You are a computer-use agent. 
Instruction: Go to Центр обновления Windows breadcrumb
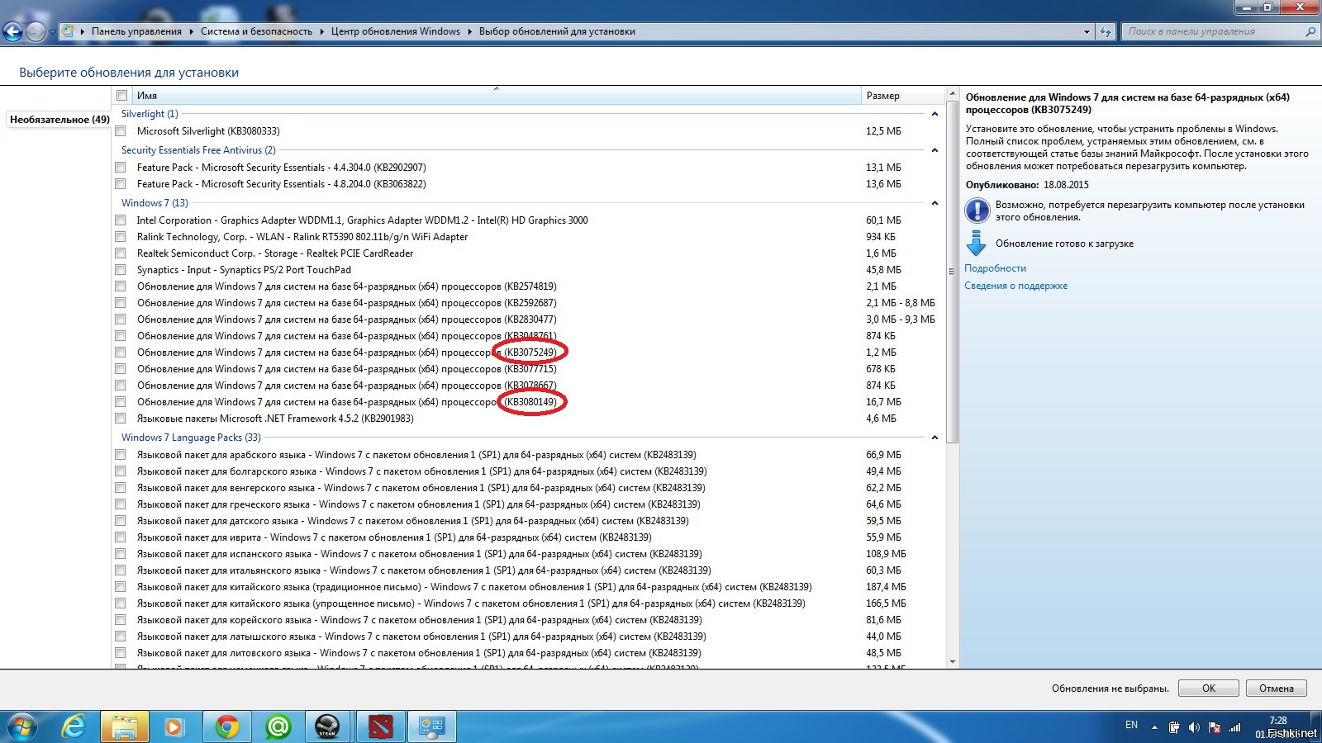click(x=396, y=31)
